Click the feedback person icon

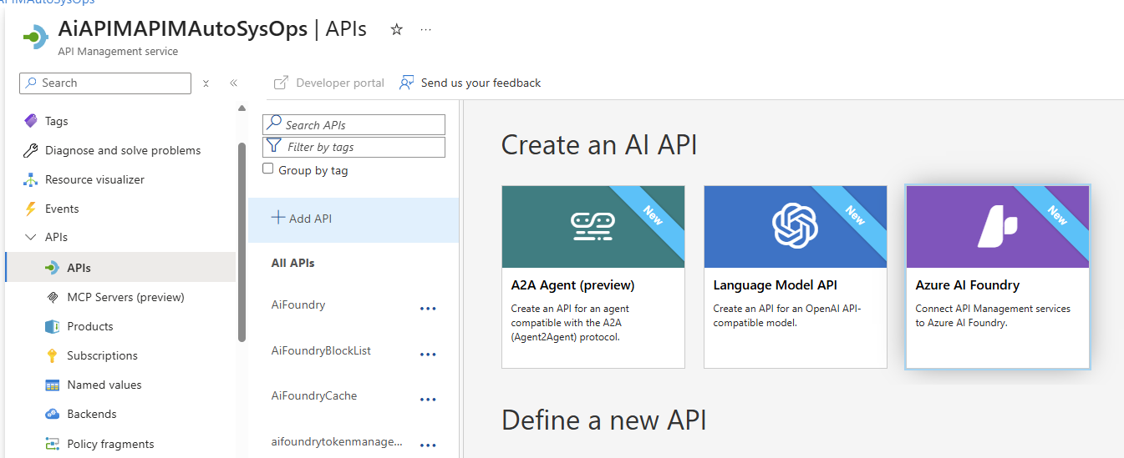[x=407, y=83]
